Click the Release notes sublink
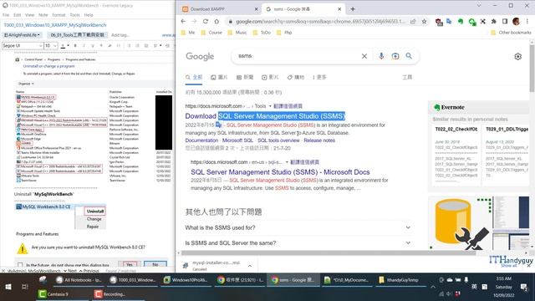Image resolution: width=535 pixels, height=301 pixels. [319, 140]
